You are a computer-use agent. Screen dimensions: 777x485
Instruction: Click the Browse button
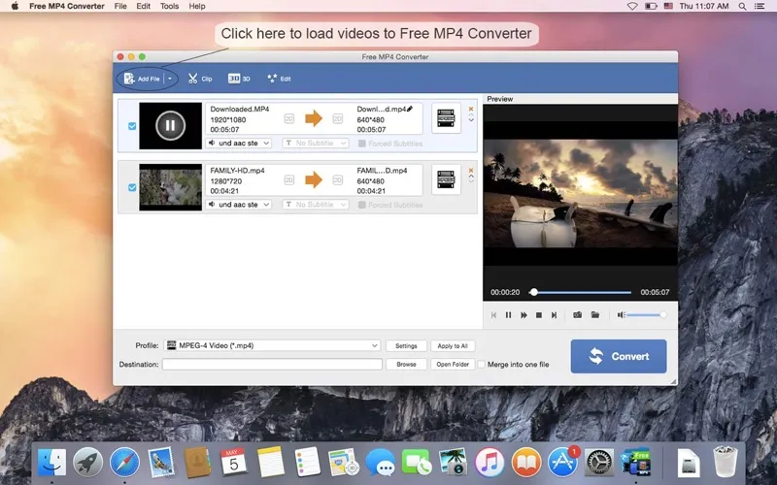406,365
